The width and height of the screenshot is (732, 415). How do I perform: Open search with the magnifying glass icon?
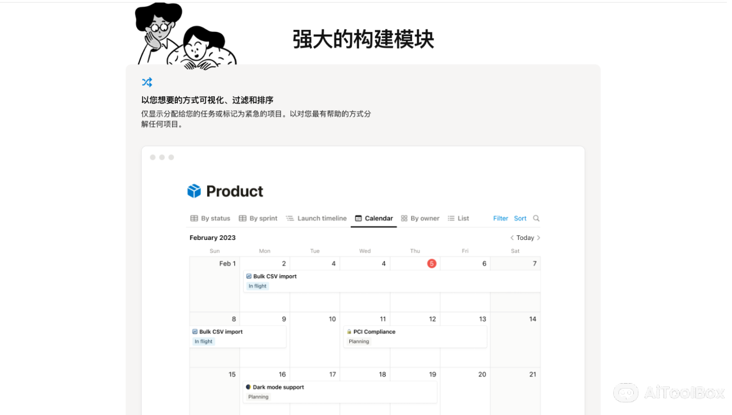(536, 218)
